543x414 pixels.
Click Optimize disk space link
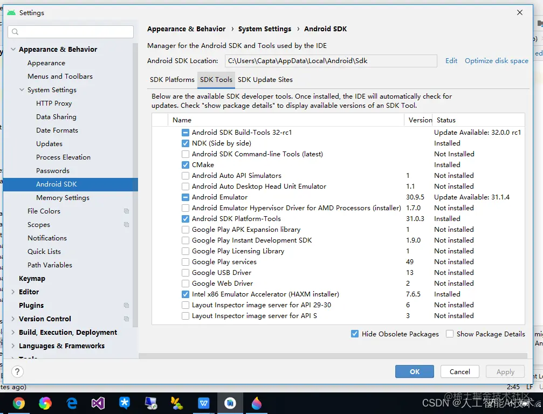coord(497,61)
